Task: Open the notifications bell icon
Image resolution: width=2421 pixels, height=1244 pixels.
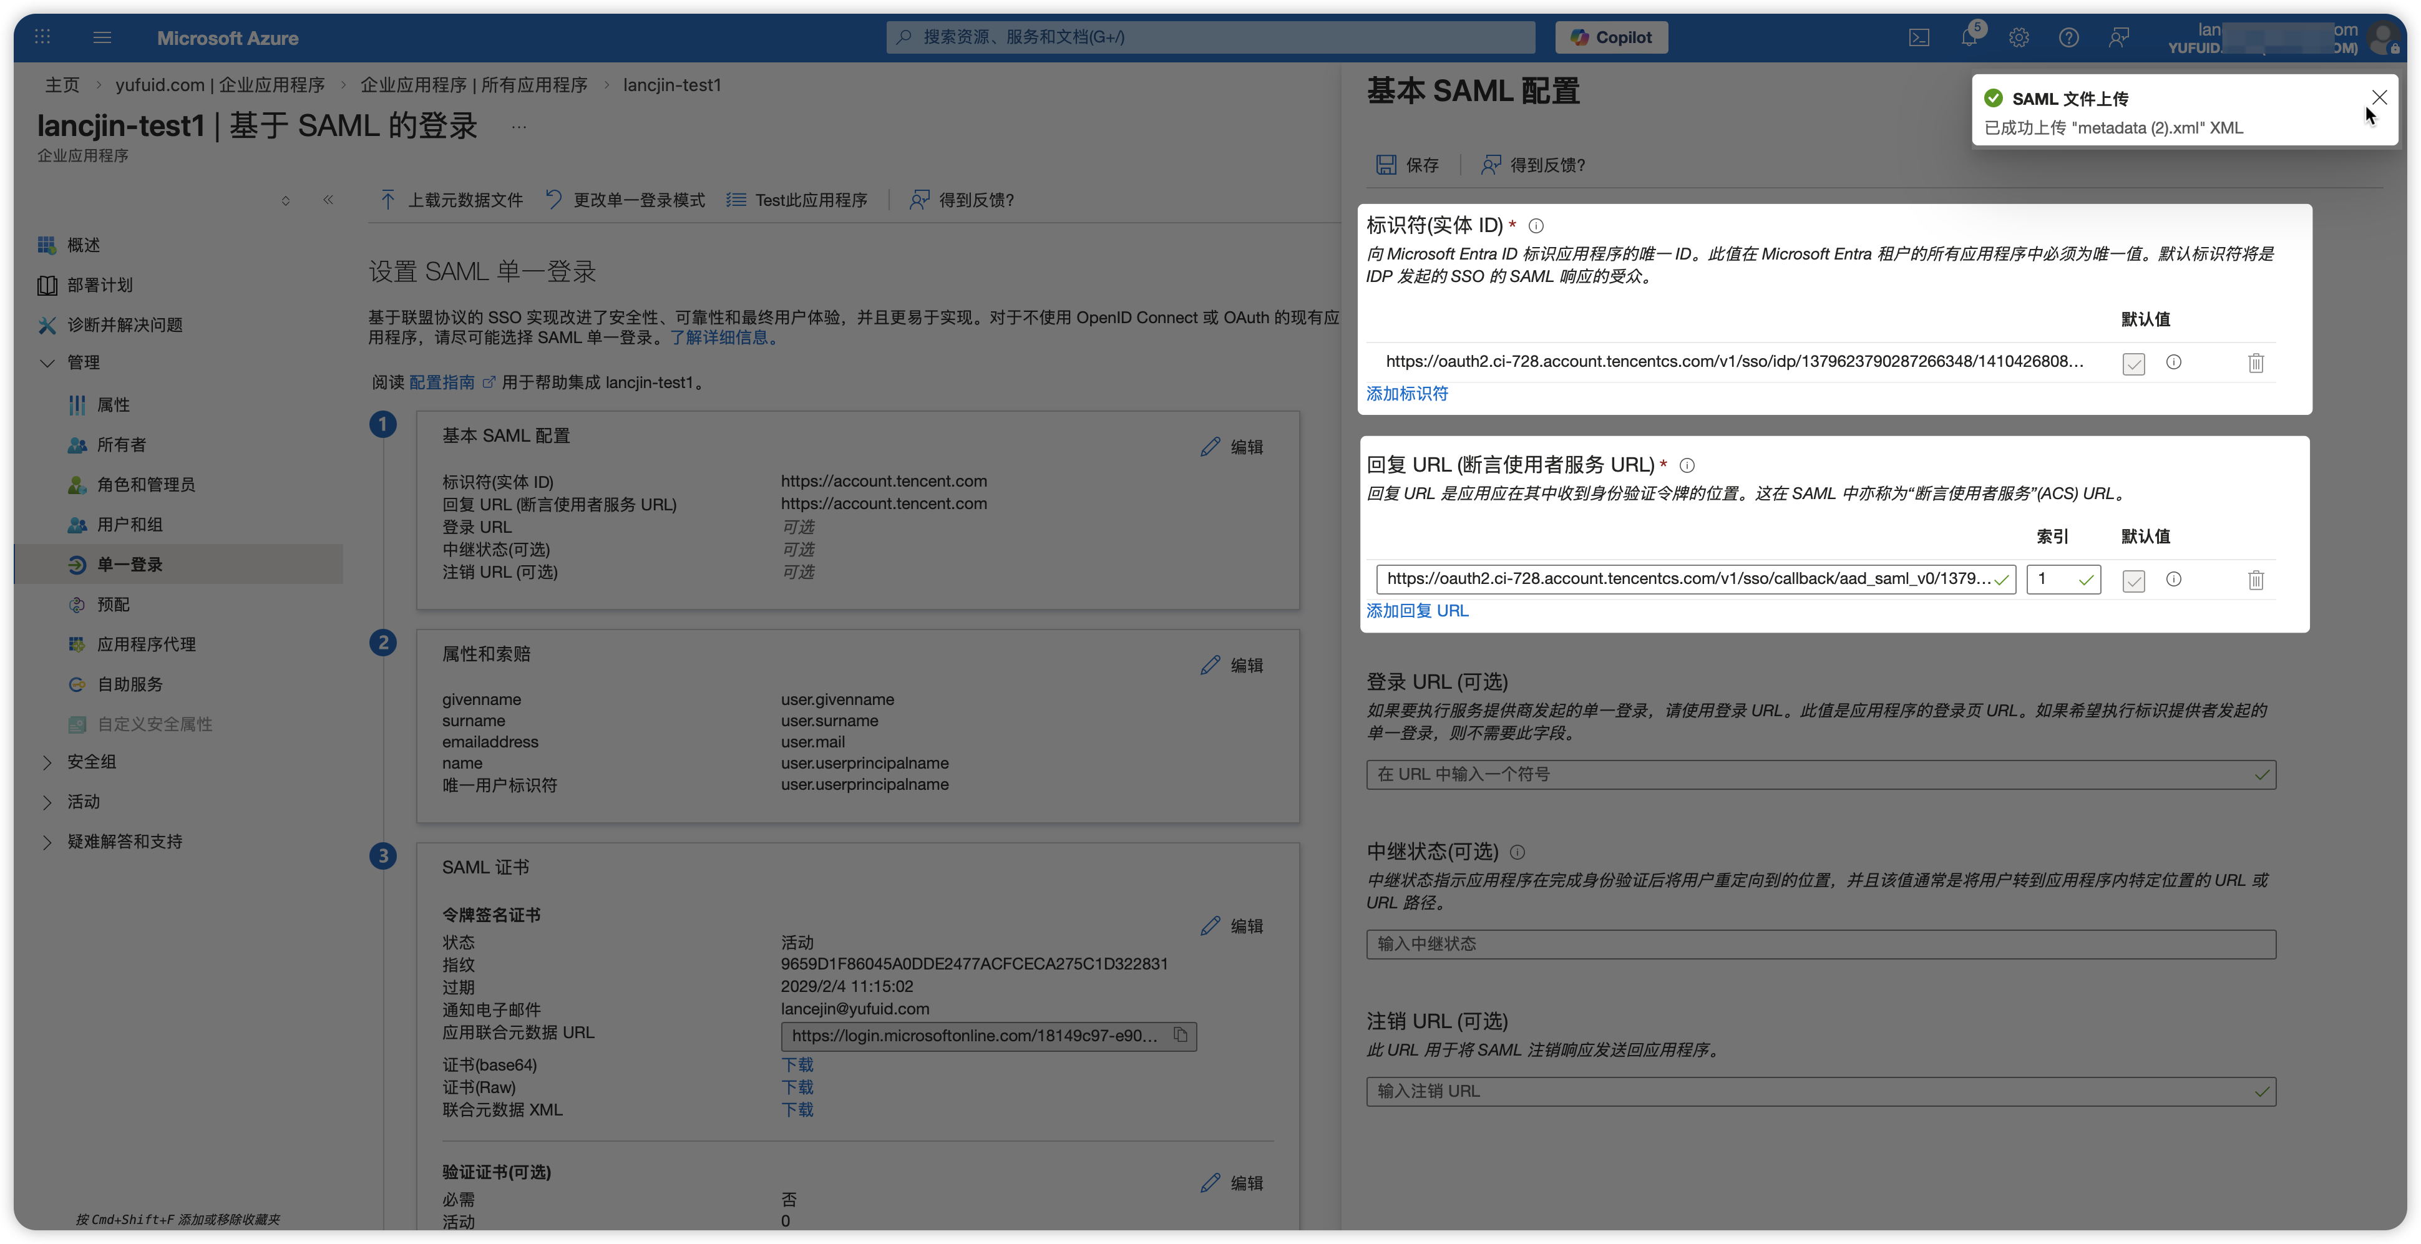Action: 1969,37
